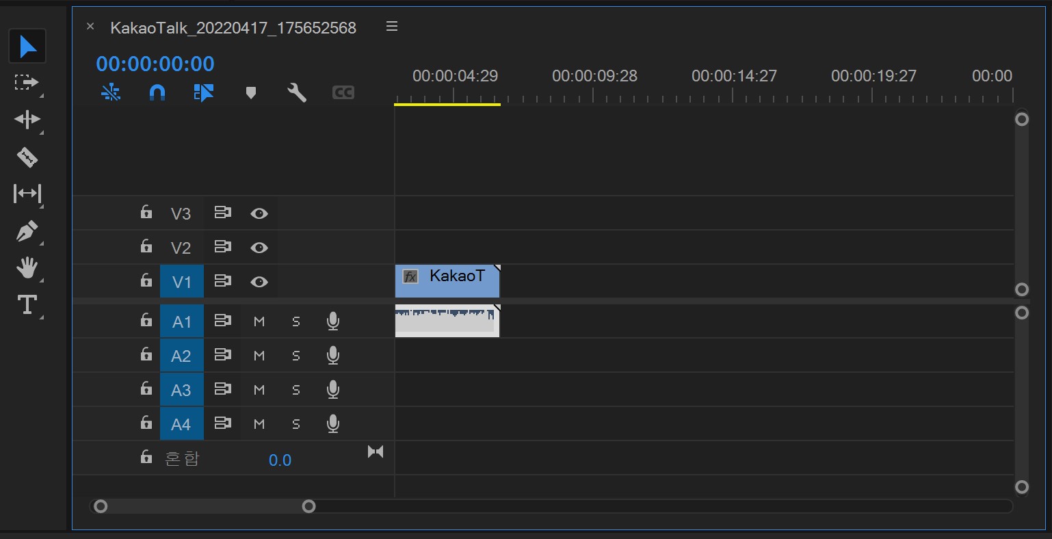This screenshot has height=539, width=1052.
Task: Mute the A1 audio track
Action: pyautogui.click(x=259, y=321)
